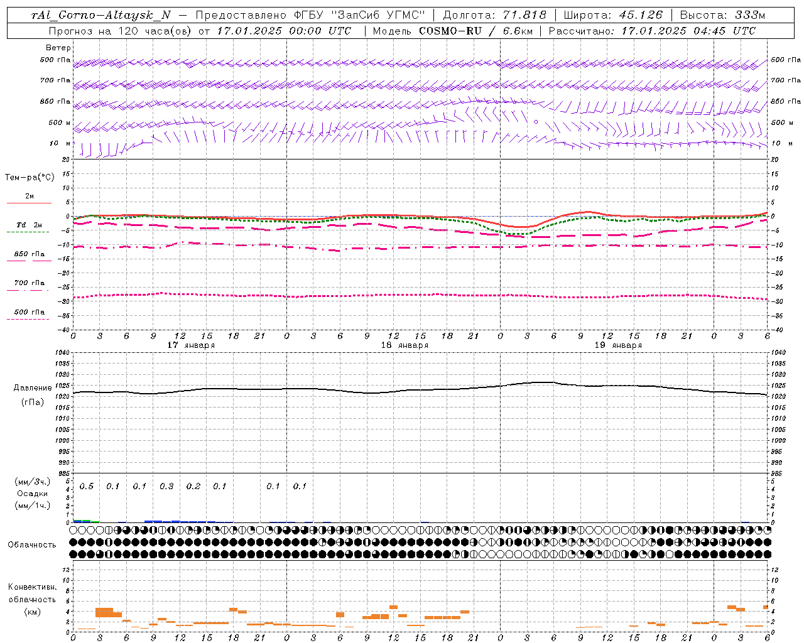Click the Широта: 45.126 header value
Image resolution: width=804 pixels, height=643 pixels.
(x=613, y=15)
